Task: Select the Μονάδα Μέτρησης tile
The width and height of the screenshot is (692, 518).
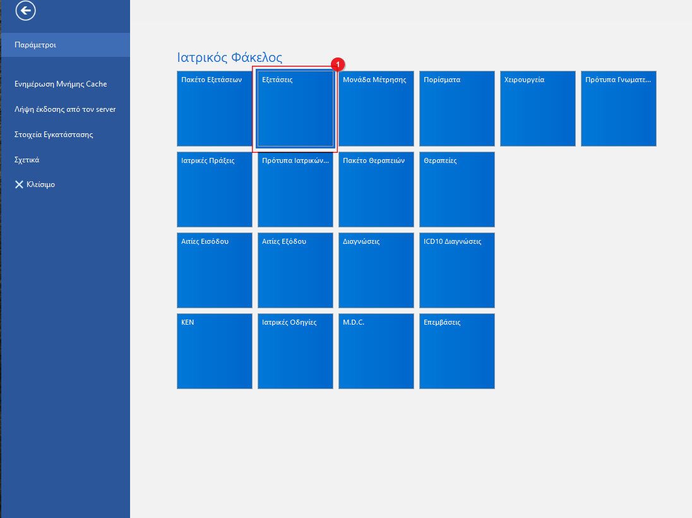Action: [376, 109]
